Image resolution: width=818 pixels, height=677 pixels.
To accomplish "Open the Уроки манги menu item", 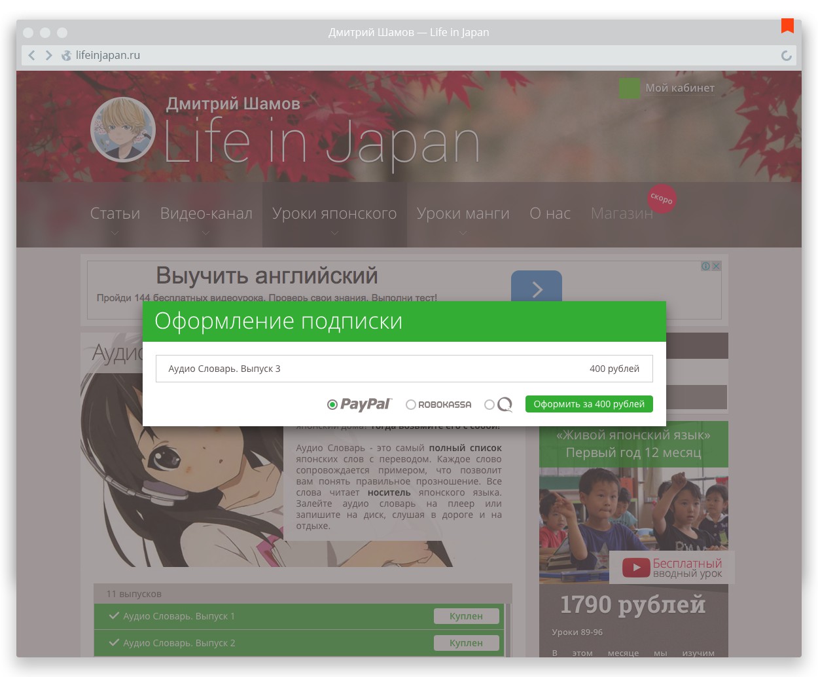I will [463, 213].
